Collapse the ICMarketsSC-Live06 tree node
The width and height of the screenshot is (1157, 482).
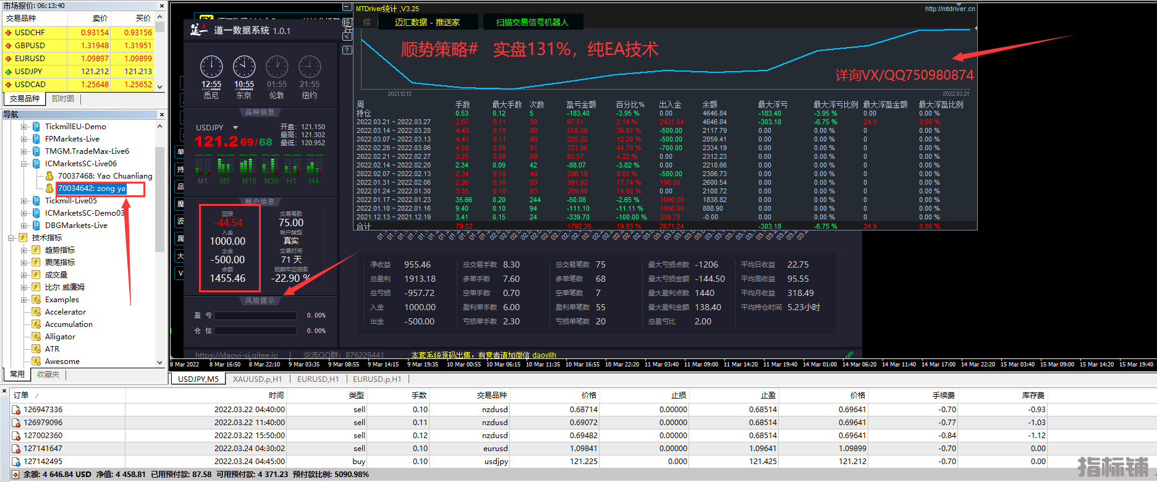click(24, 164)
